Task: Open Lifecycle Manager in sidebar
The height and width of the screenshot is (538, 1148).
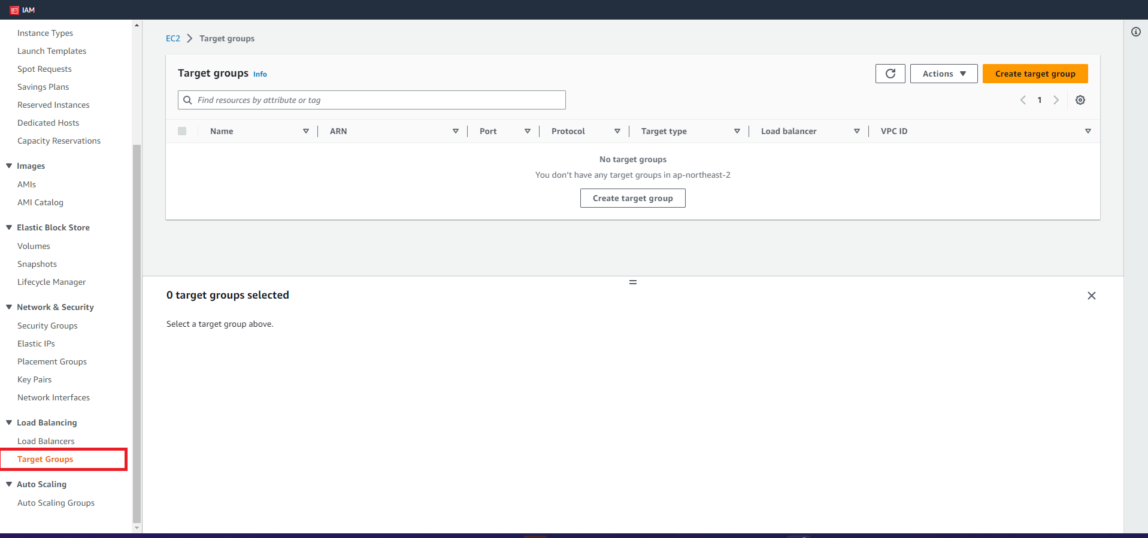Action: [x=52, y=282]
